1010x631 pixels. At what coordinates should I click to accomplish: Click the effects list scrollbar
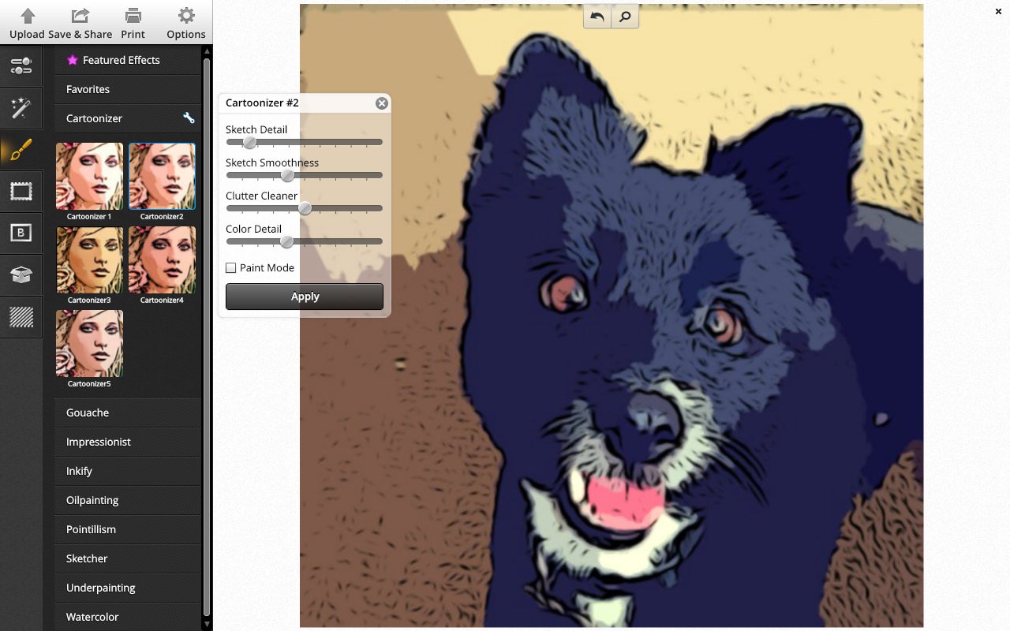tap(207, 335)
